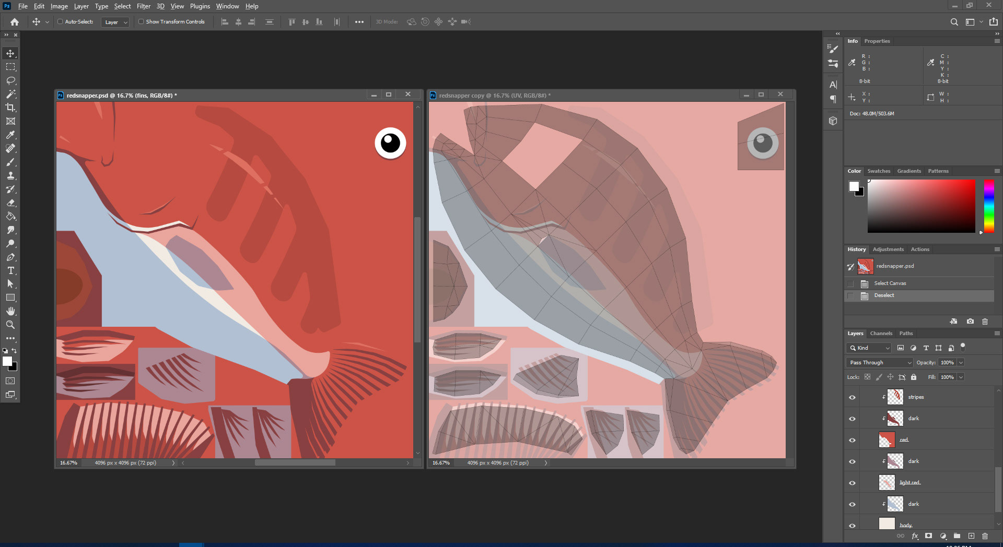1003x547 pixels.
Task: Click the Home button in options bar
Action: 15,22
